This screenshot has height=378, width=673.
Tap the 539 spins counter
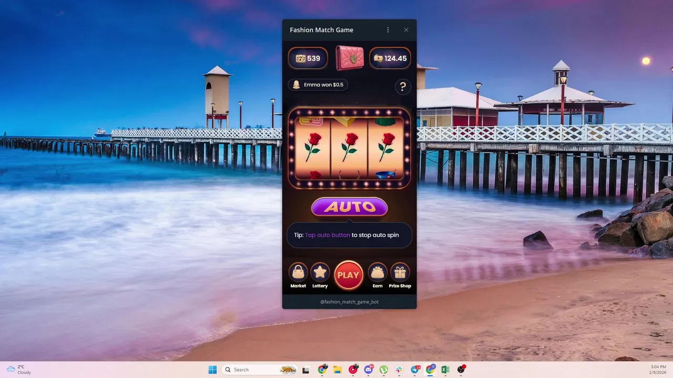pyautogui.click(x=308, y=58)
